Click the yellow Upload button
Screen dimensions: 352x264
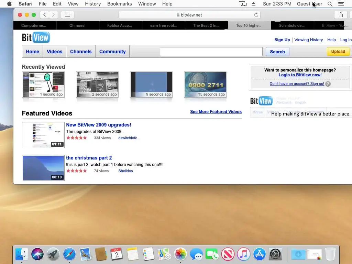(338, 52)
